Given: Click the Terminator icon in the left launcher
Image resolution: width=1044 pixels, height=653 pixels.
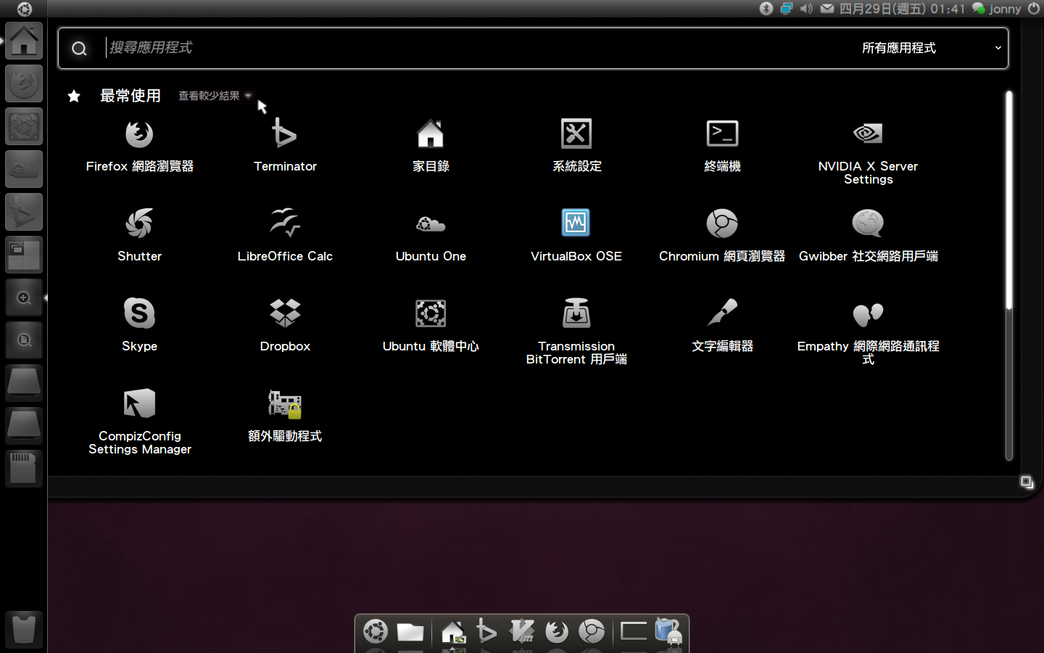Looking at the screenshot, I should click(x=24, y=213).
